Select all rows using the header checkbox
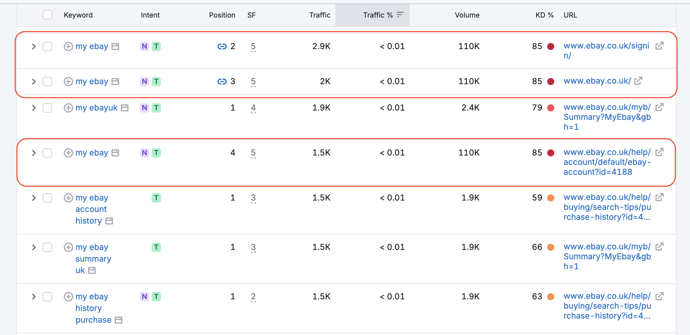Screen dimensions: 690x335 (x=47, y=14)
